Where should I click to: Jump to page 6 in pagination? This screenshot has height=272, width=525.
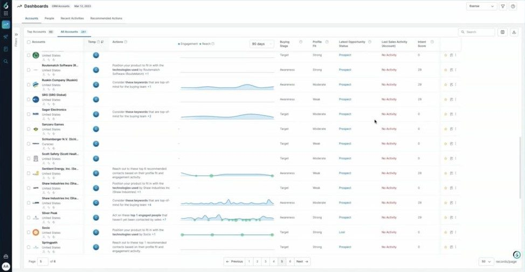coord(290,262)
